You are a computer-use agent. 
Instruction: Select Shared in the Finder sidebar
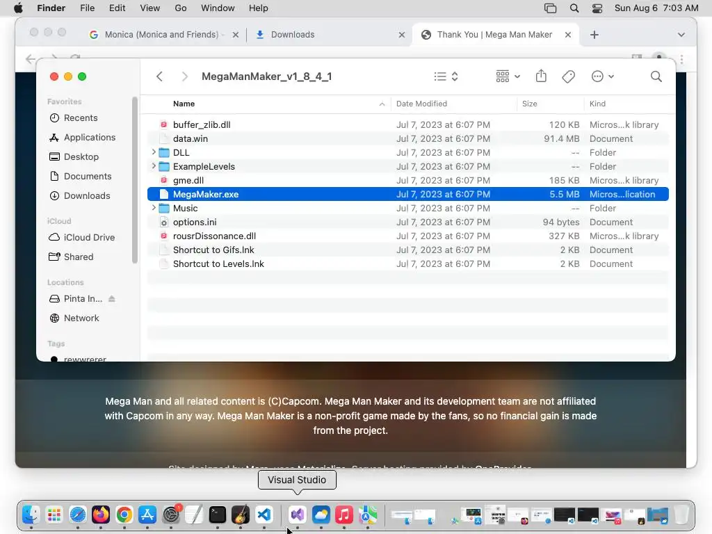point(79,257)
